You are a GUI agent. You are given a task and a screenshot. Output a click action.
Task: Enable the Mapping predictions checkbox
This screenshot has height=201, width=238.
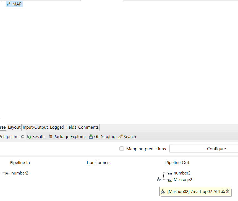coord(122,149)
